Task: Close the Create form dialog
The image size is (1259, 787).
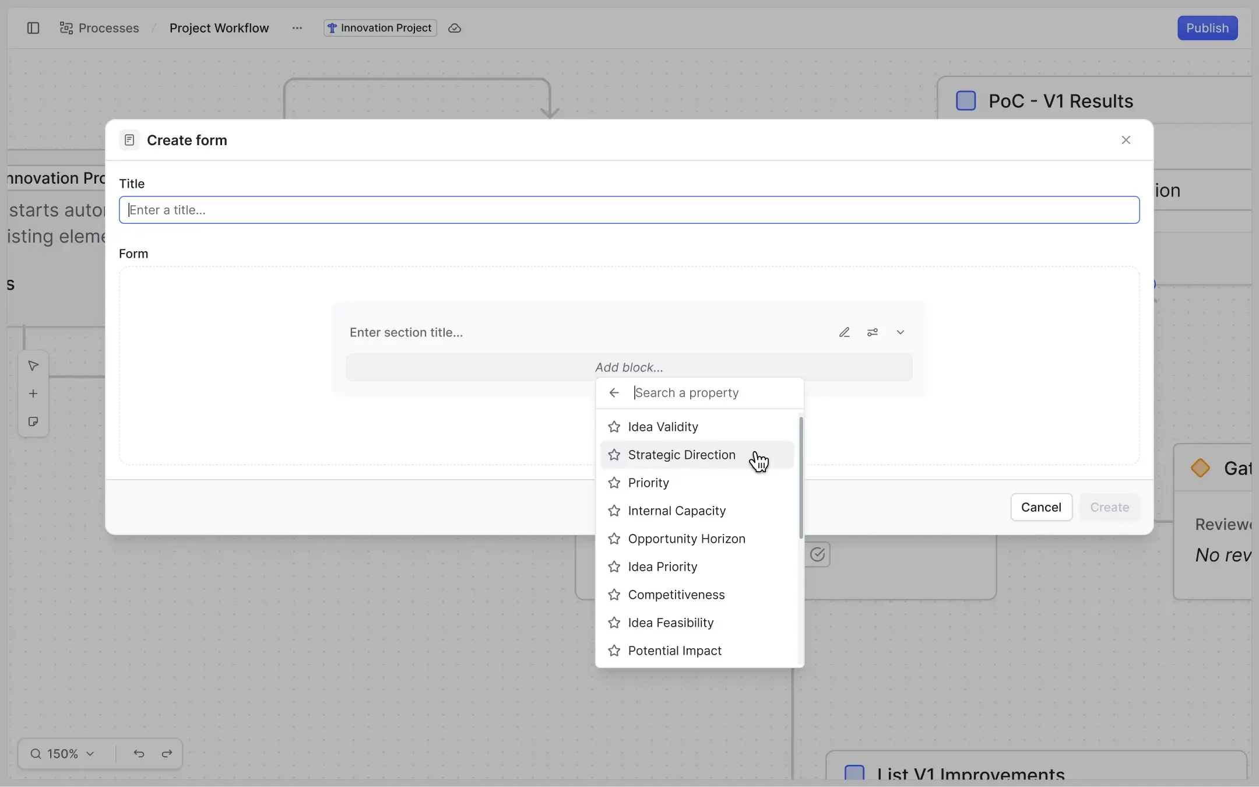Action: tap(1126, 140)
